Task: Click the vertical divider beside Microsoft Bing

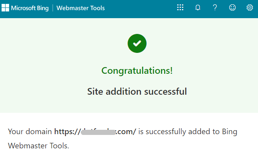Action: point(53,8)
